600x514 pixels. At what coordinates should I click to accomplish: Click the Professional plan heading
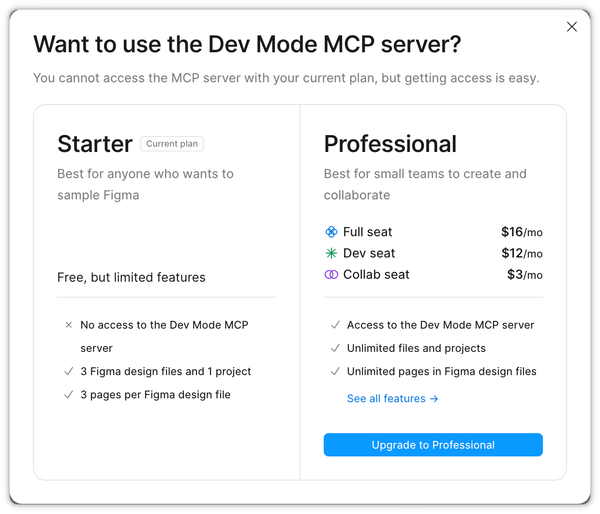click(x=390, y=144)
